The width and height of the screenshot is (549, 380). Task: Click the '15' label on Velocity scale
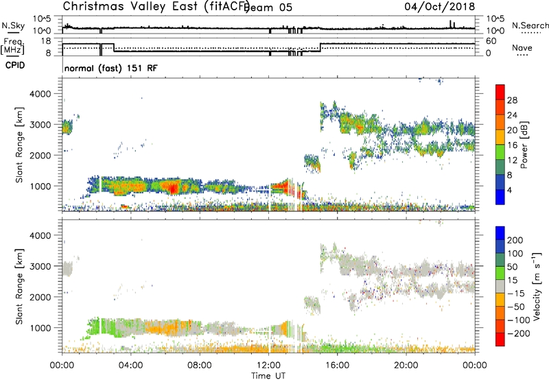512,281
